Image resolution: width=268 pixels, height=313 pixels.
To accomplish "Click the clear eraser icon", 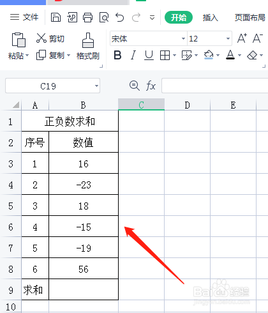I will 252,56.
